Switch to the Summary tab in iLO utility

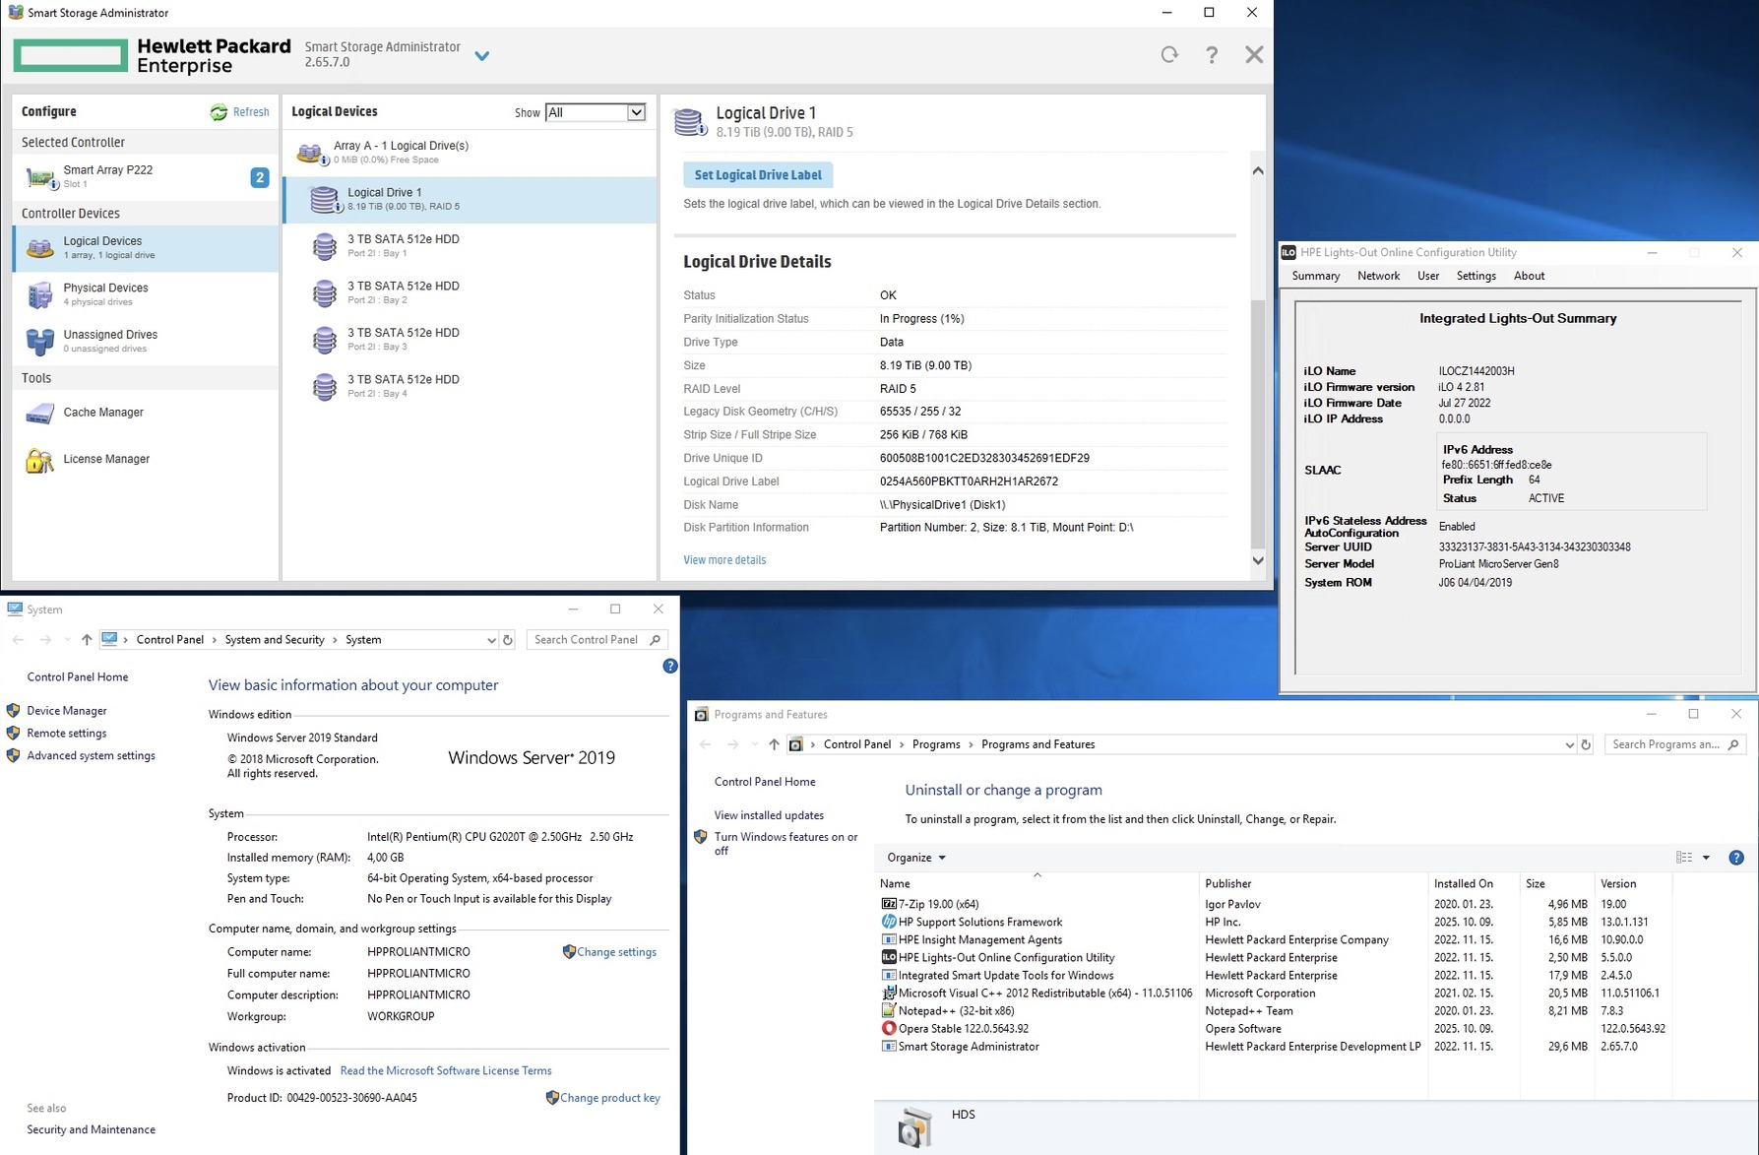(1315, 276)
